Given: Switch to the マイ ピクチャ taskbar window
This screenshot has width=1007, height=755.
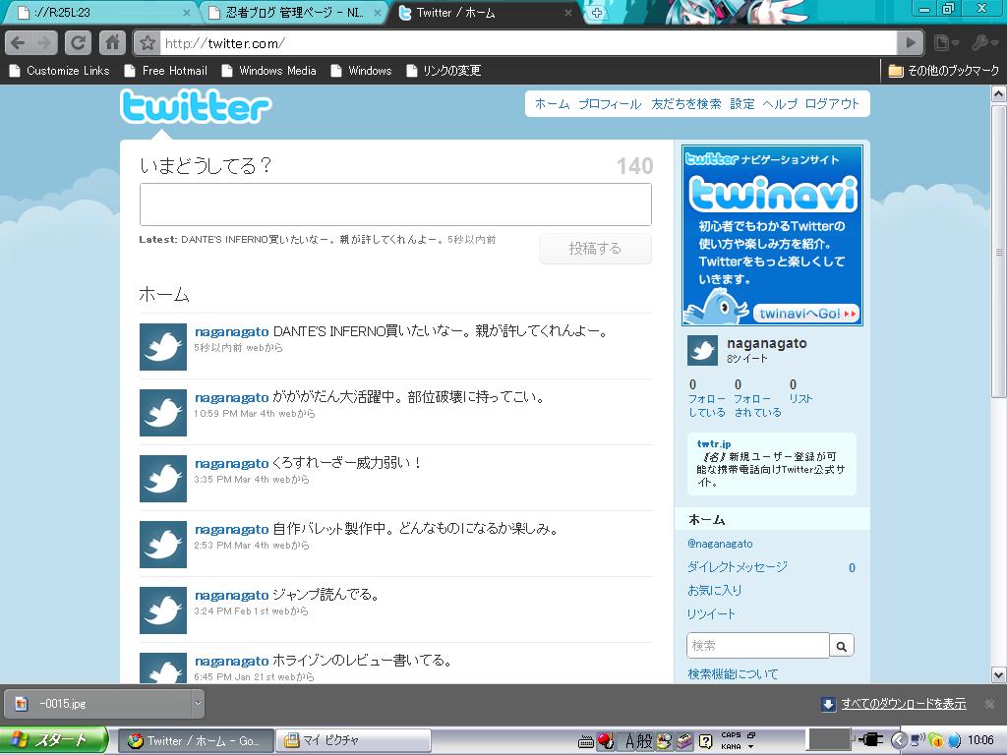Looking at the screenshot, I should click(353, 740).
